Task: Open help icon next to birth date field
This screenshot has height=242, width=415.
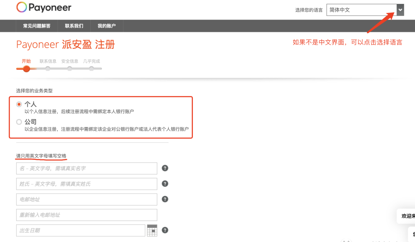Action: 165,230
